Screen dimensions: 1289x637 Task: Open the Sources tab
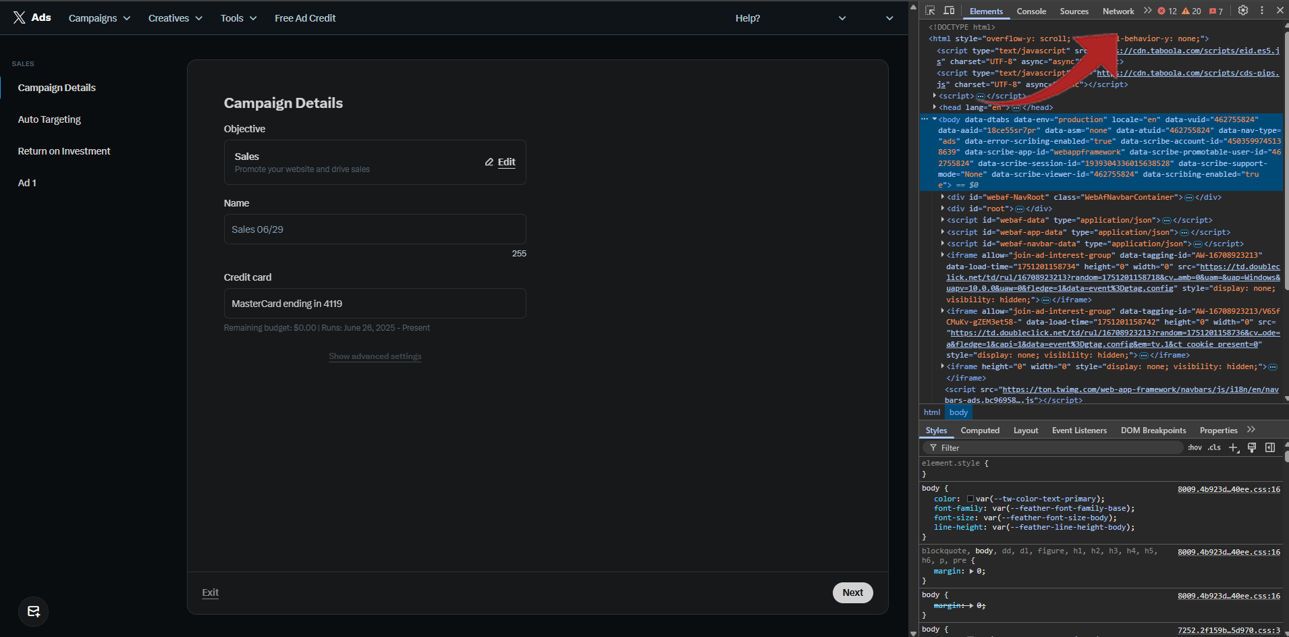point(1074,11)
